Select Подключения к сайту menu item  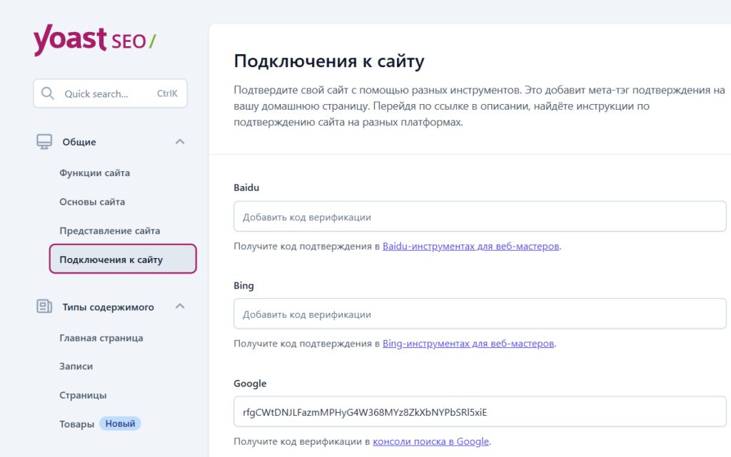click(x=123, y=259)
